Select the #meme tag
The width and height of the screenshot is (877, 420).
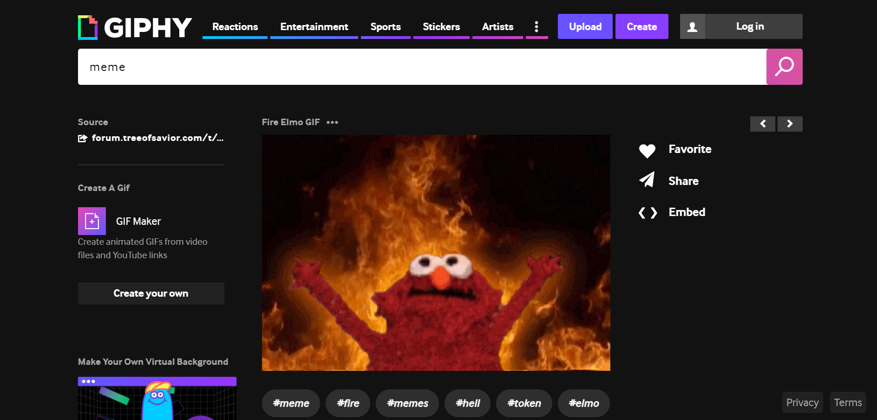pos(291,403)
